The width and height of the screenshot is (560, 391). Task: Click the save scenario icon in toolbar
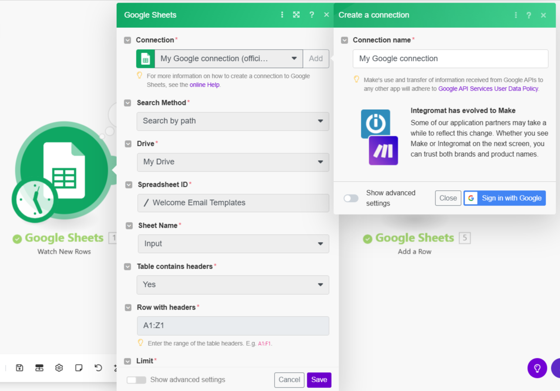pos(20,368)
